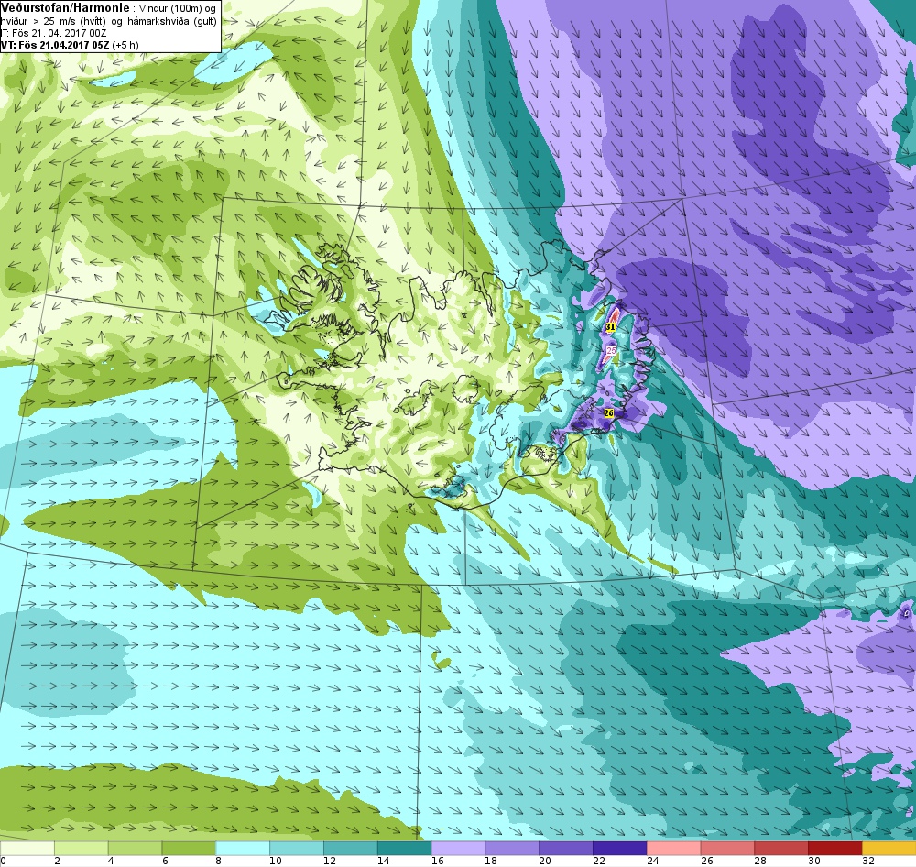The width and height of the screenshot is (916, 867).
Task: Click the legend scale number "8"
Action: click(219, 861)
